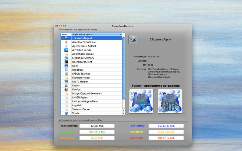The width and height of the screenshot is (242, 151).
Task: Select the SystemUIServer row
Action: tap(92, 109)
